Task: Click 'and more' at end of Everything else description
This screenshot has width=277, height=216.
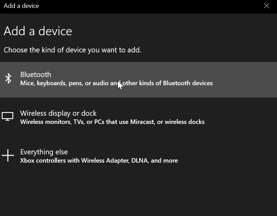Action: pos(164,161)
